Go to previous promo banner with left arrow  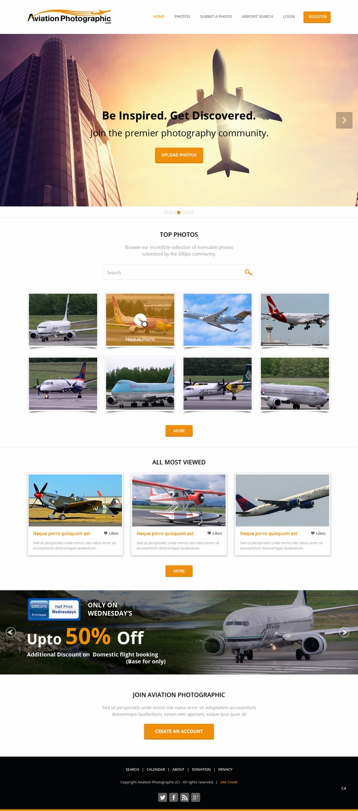11,632
